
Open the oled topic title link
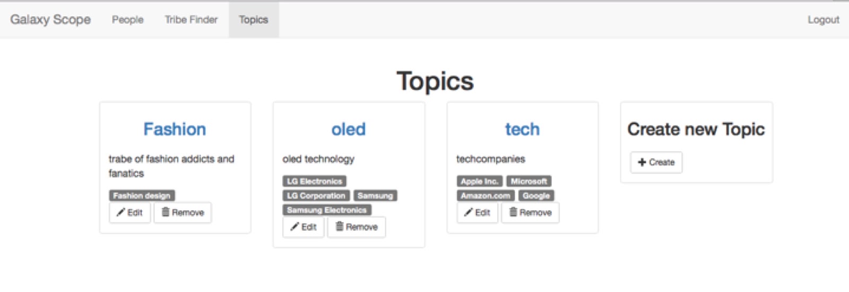pyautogui.click(x=348, y=129)
